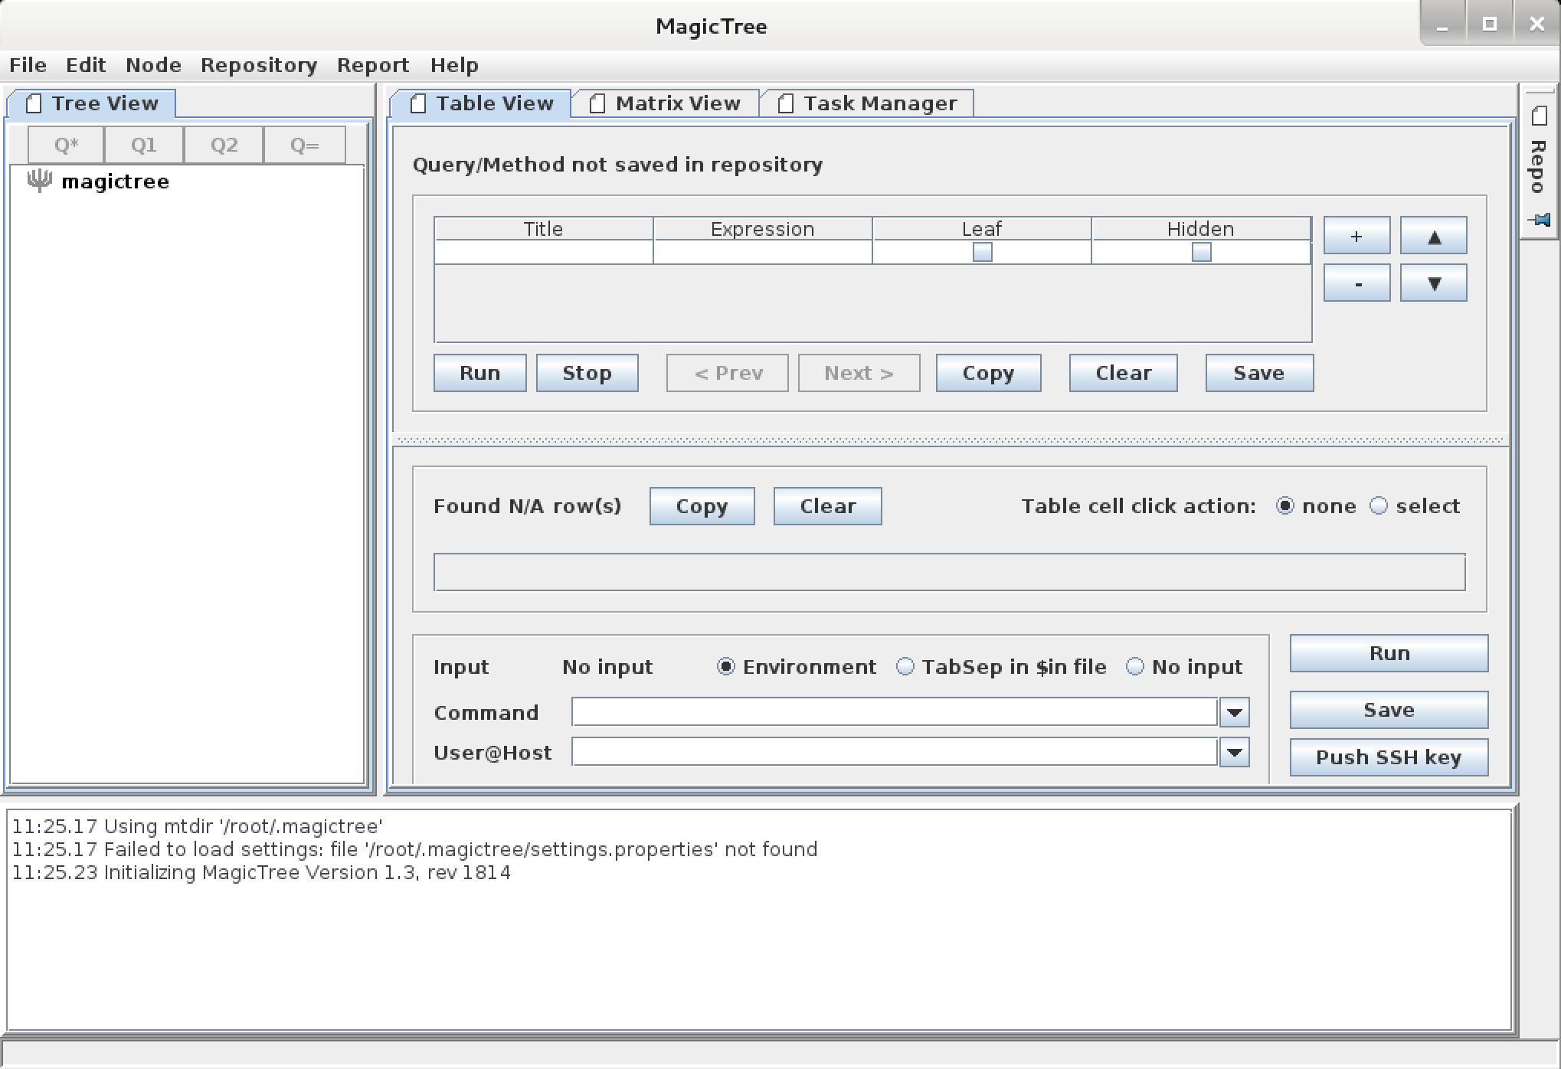
Task: Click the up arrow reorder icon
Action: [1434, 235]
